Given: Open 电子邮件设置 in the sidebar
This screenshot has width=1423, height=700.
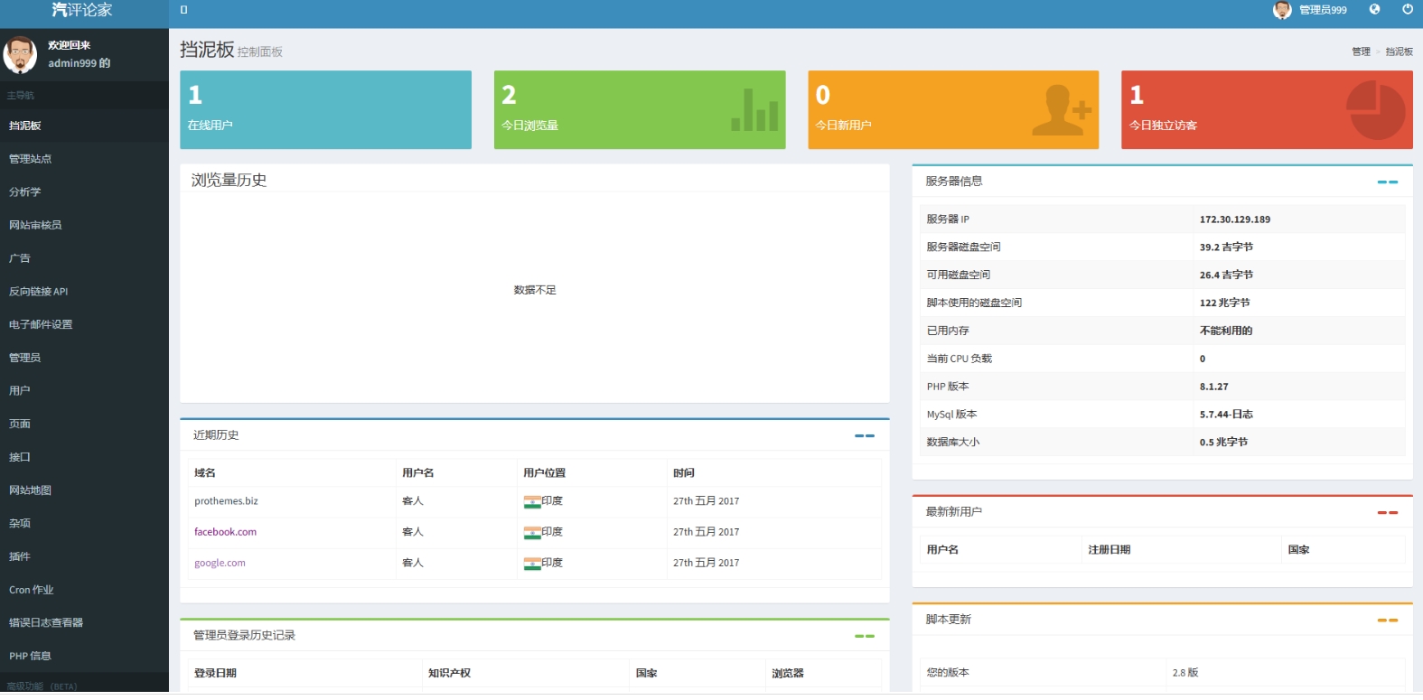Looking at the screenshot, I should coord(41,324).
